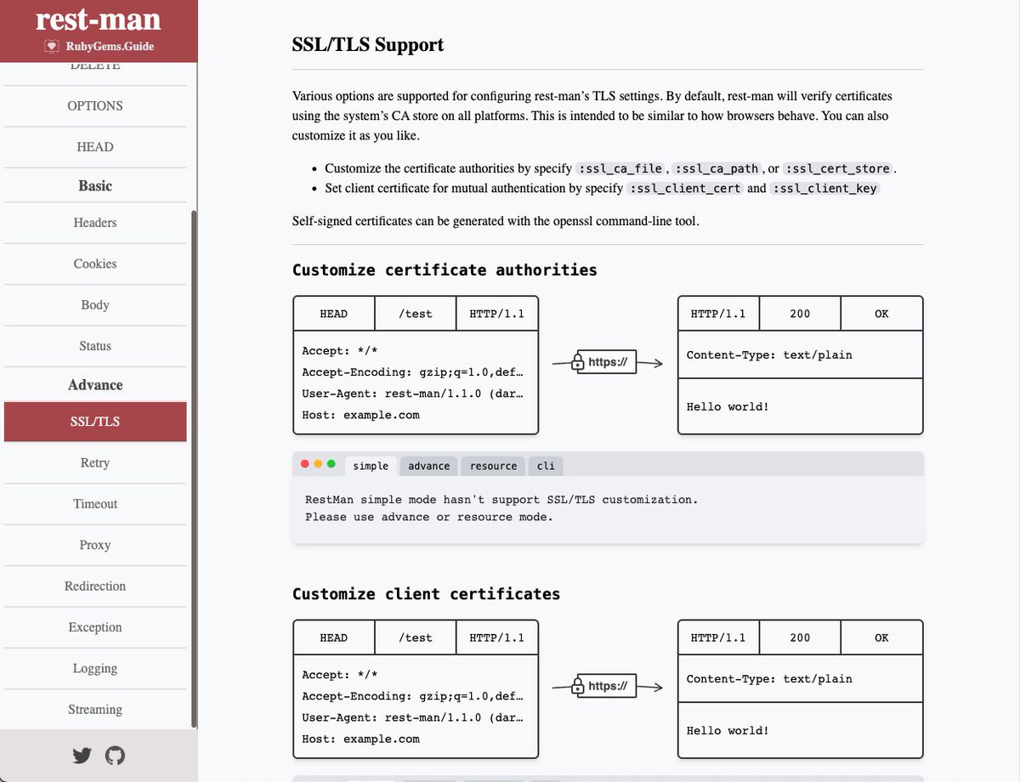Image resolution: width=1020 pixels, height=782 pixels.
Task: Click the Customize certificate authorities heading
Action: click(x=445, y=269)
